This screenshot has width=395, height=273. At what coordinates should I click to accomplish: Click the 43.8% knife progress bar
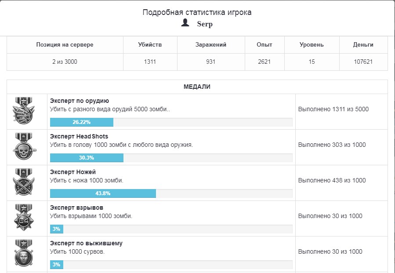pos(171,193)
